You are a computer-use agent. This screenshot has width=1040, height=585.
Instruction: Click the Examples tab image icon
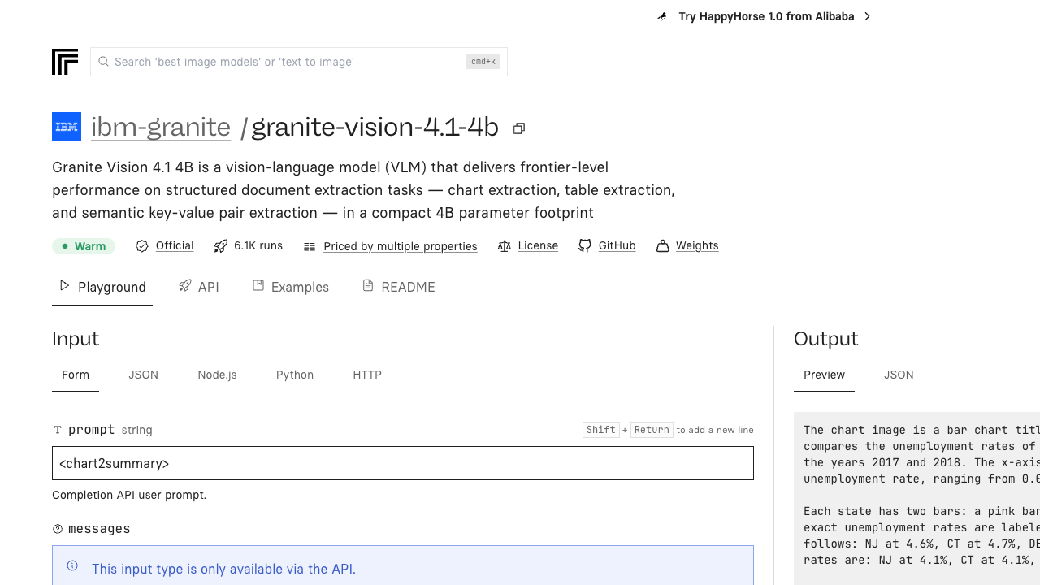pos(258,286)
